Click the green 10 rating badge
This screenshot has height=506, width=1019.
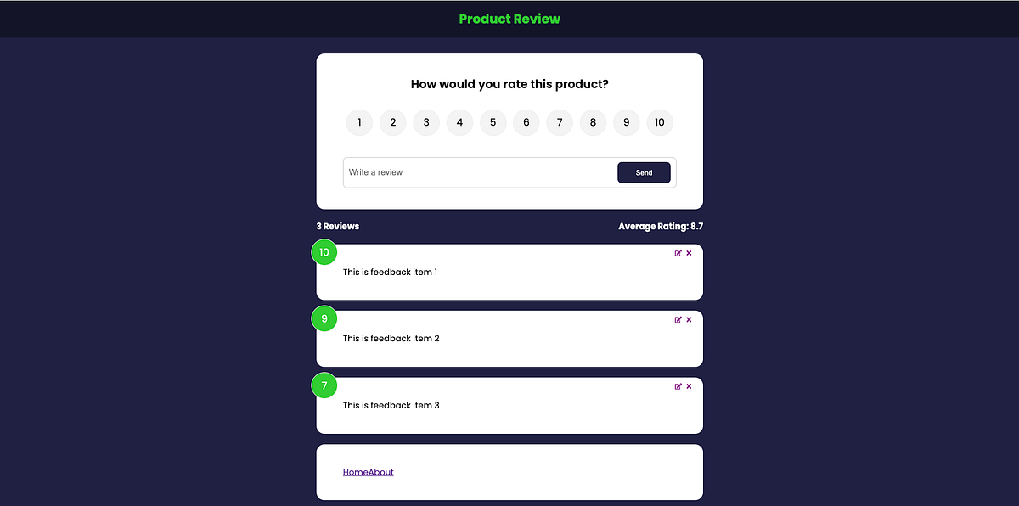tap(324, 251)
